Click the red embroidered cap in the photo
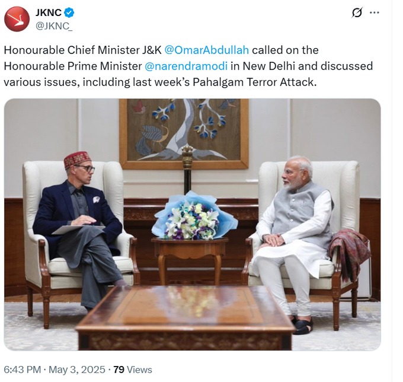This screenshot has width=403, height=382. point(78,159)
